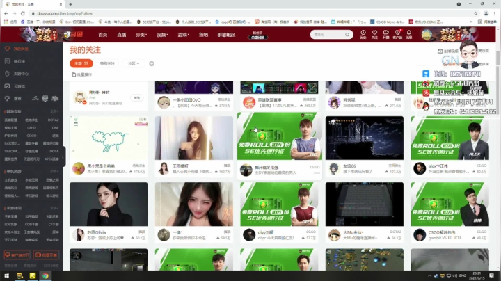Viewport: 501px width, 281px height.
Task: Open 页游中心 mouse icon in sidebar
Action: [7, 74]
